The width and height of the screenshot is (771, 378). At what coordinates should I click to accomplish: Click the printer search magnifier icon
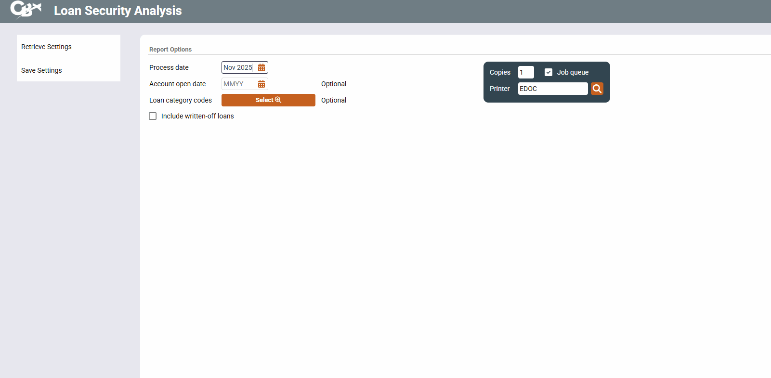(x=597, y=89)
